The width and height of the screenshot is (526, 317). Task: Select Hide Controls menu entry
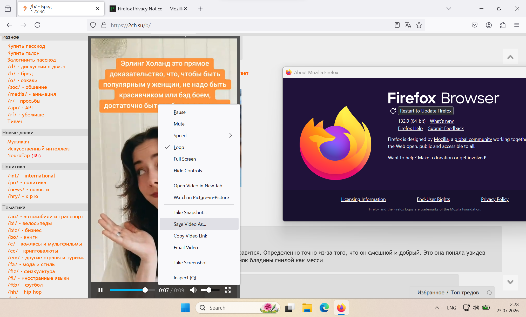[x=199, y=171]
